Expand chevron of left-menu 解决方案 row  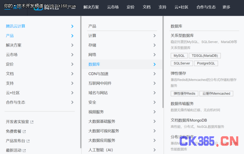click(x=72, y=45)
